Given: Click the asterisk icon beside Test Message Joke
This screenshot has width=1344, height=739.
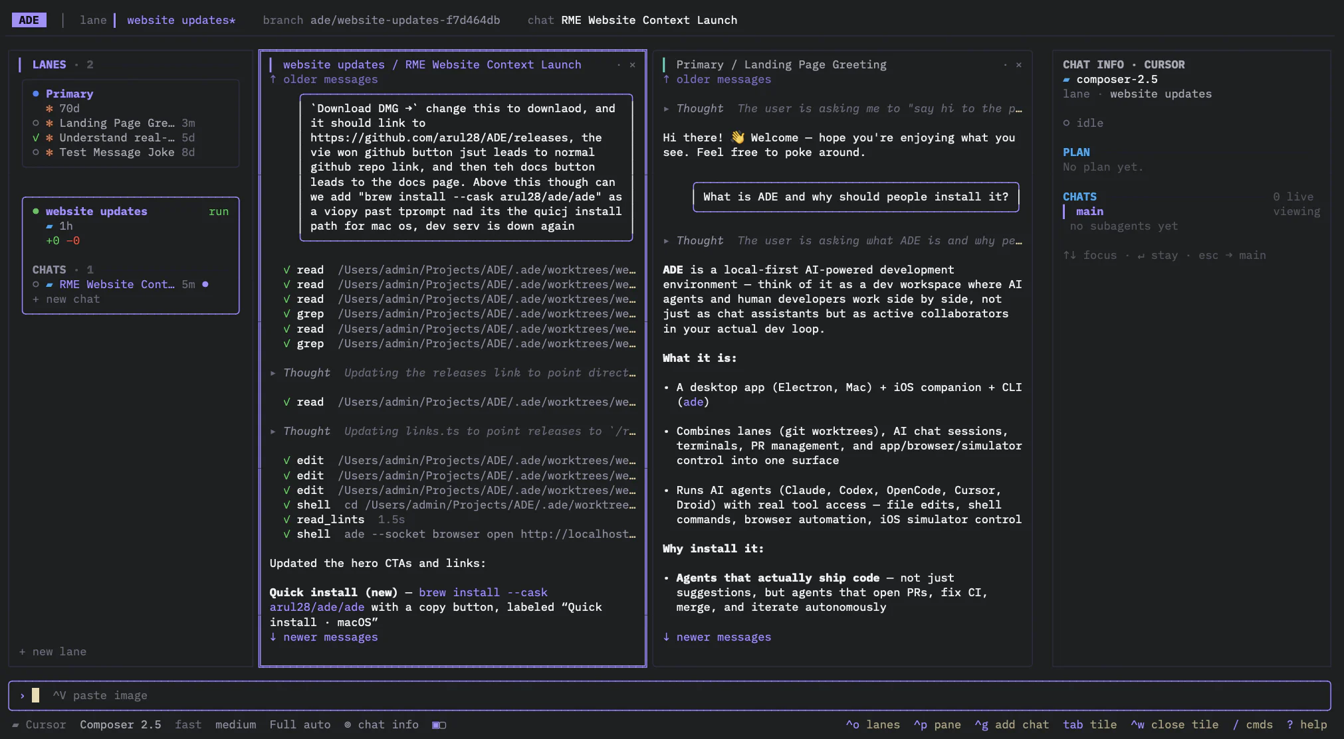Looking at the screenshot, I should [x=49, y=152].
